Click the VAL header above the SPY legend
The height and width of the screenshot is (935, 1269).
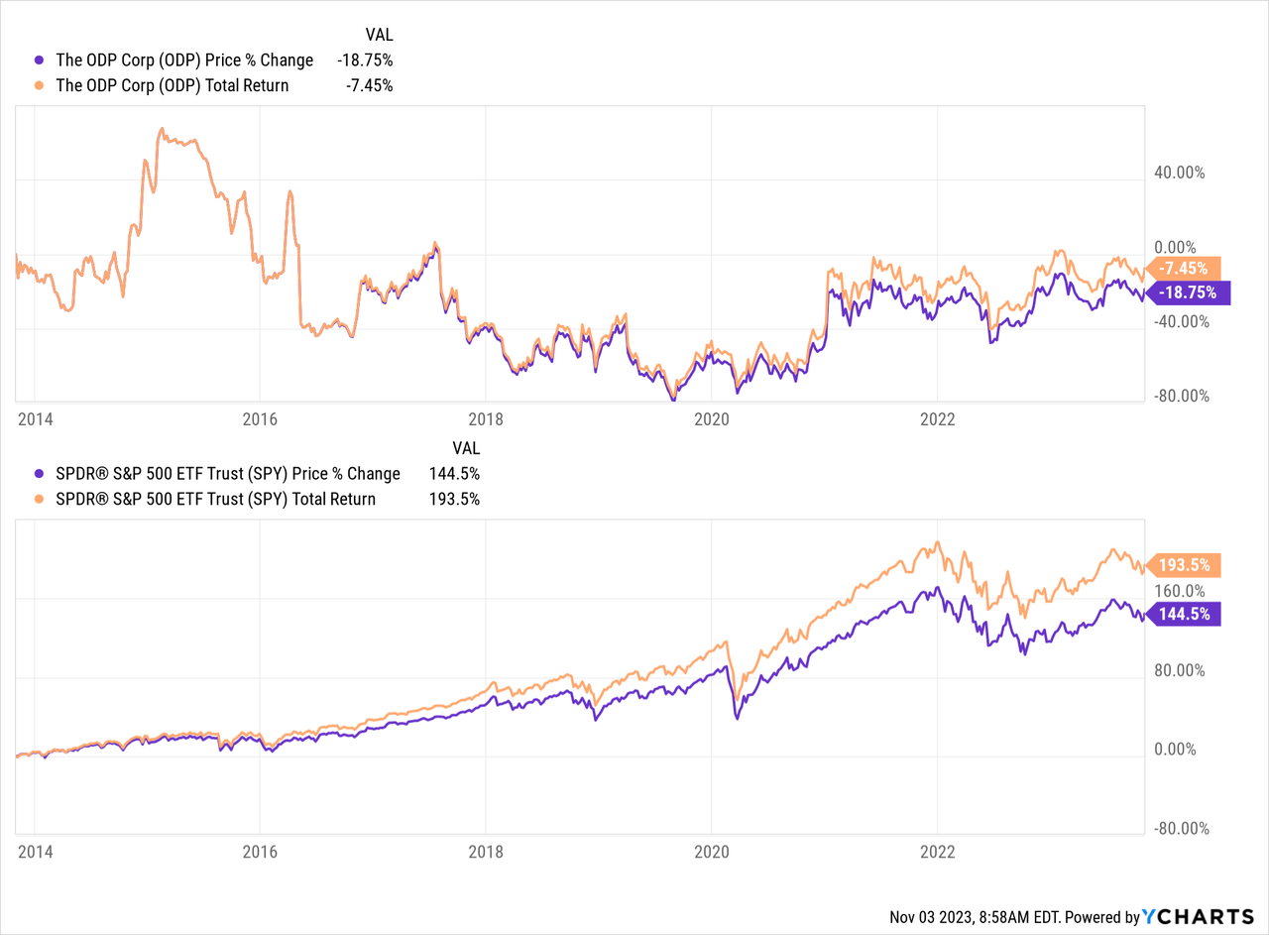(x=467, y=448)
